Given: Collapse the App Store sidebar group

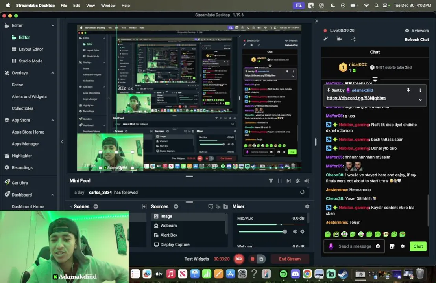Looking at the screenshot, I should 53,121.
